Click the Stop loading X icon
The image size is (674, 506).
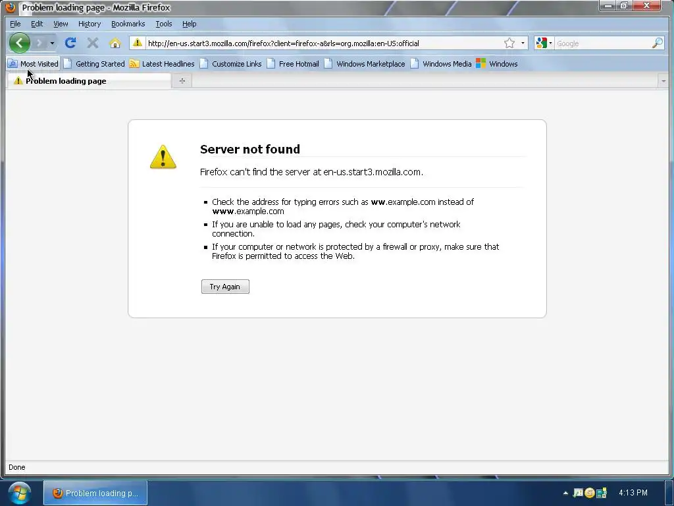(92, 43)
